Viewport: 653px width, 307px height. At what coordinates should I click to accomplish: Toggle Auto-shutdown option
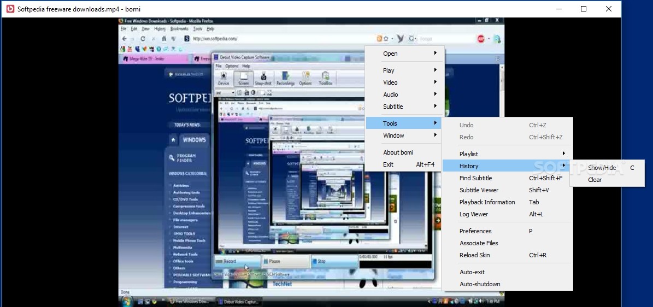click(x=507, y=285)
